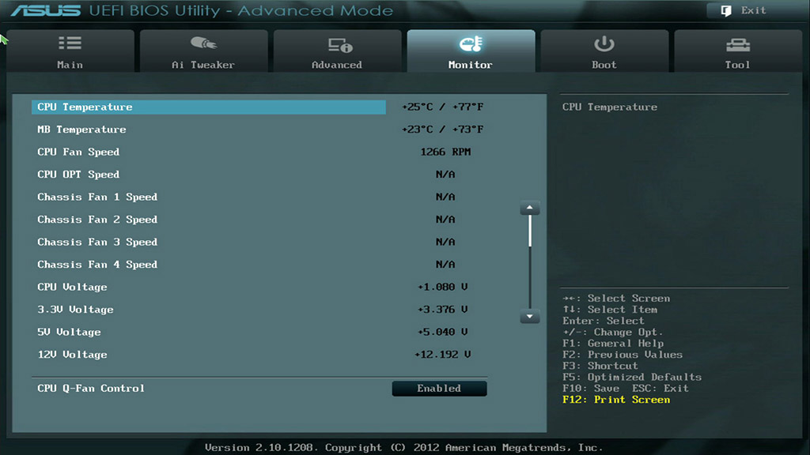This screenshot has height=455, width=810.
Task: Select the MB Temperature row
Action: coord(260,130)
